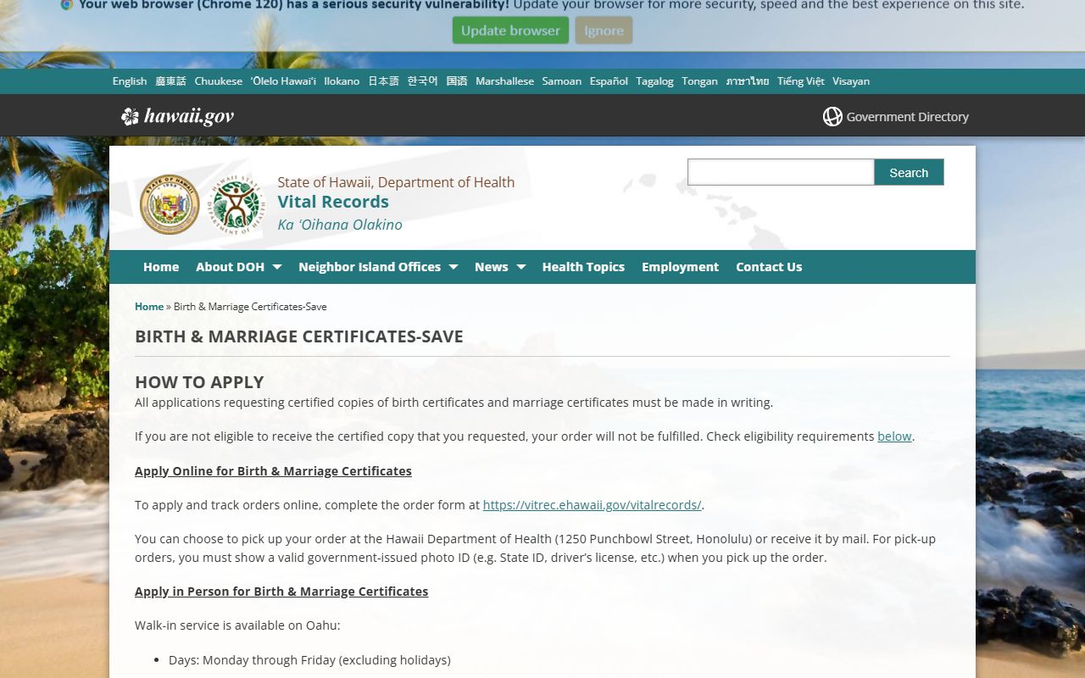Dismiss the warning with the Ignore button
The height and width of the screenshot is (678, 1085).
coord(604,31)
